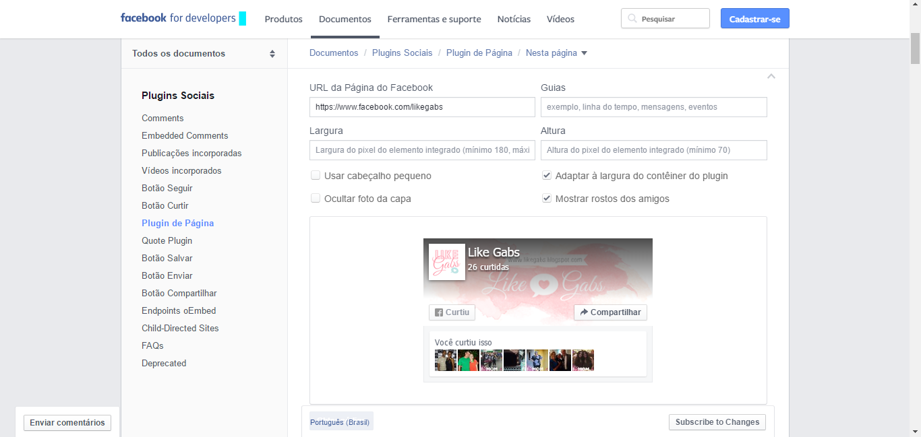Uncheck Adaptar à largura do contêiner
Viewport: 921px width, 437px height.
coord(547,176)
